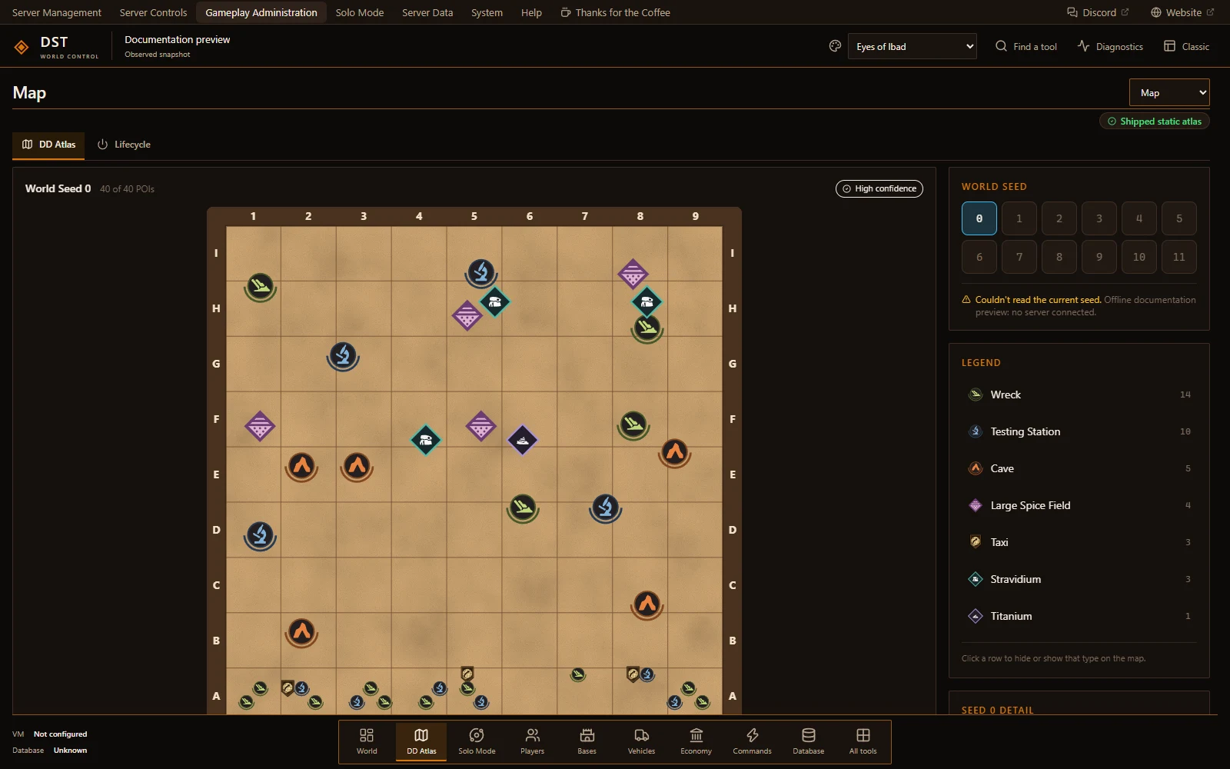Open Bases tool in bottom dock

click(x=587, y=741)
